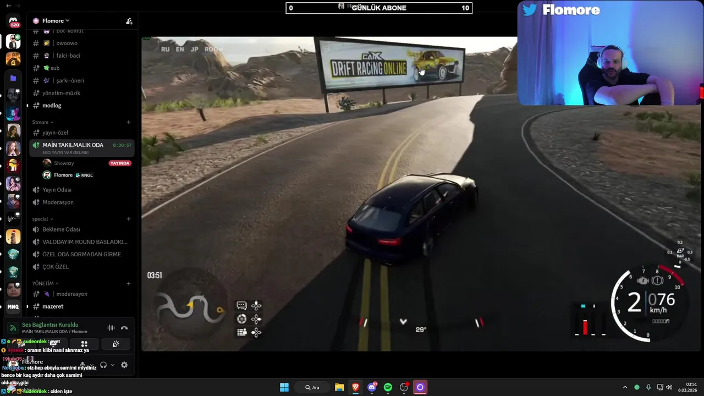Image resolution: width=704 pixels, height=396 pixels.
Task: Toggle microphone mute in Discord user panel
Action: pyautogui.click(x=82, y=365)
